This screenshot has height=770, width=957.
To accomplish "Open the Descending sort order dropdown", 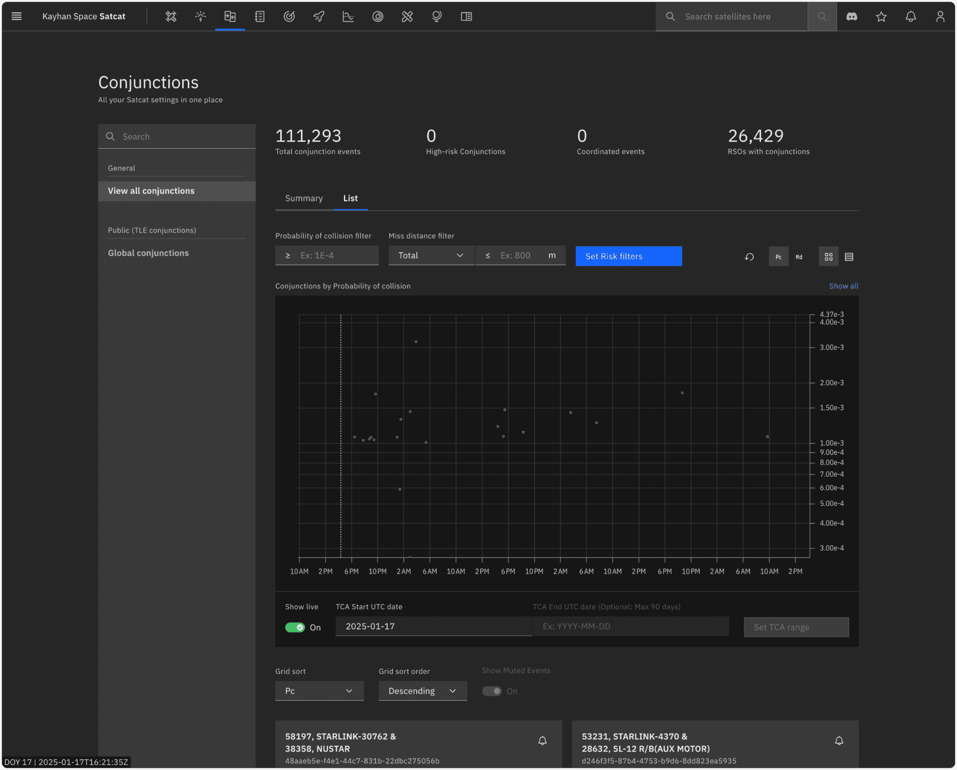I will tap(422, 691).
